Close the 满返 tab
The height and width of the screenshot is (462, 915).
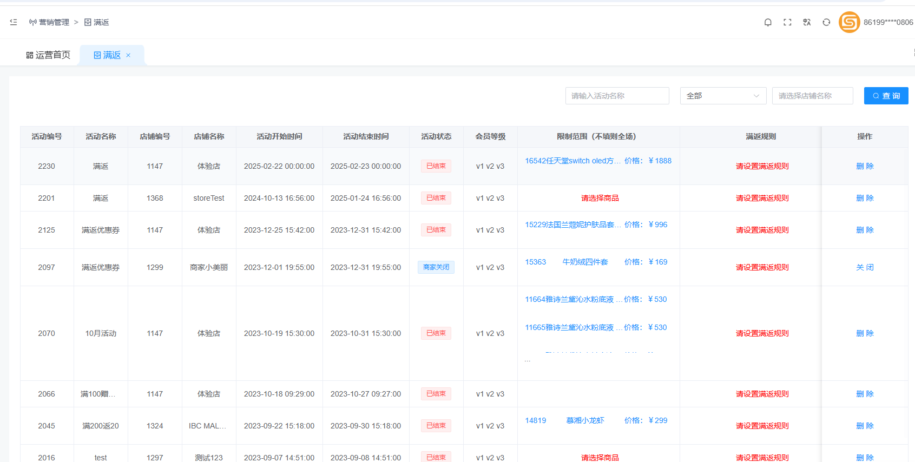coord(128,55)
